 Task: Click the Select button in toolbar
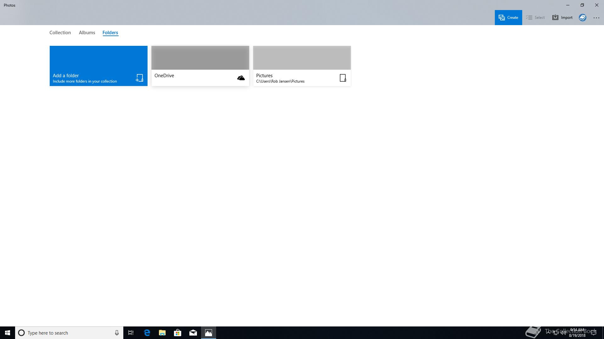pyautogui.click(x=535, y=18)
